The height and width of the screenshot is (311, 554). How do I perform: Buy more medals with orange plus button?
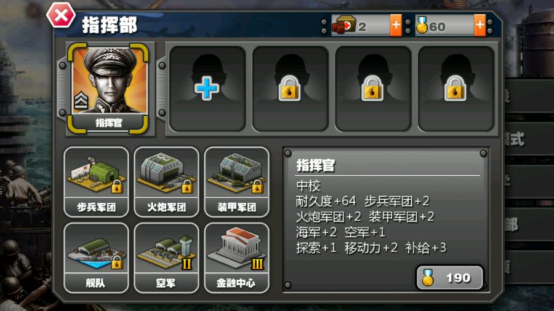tap(480, 25)
